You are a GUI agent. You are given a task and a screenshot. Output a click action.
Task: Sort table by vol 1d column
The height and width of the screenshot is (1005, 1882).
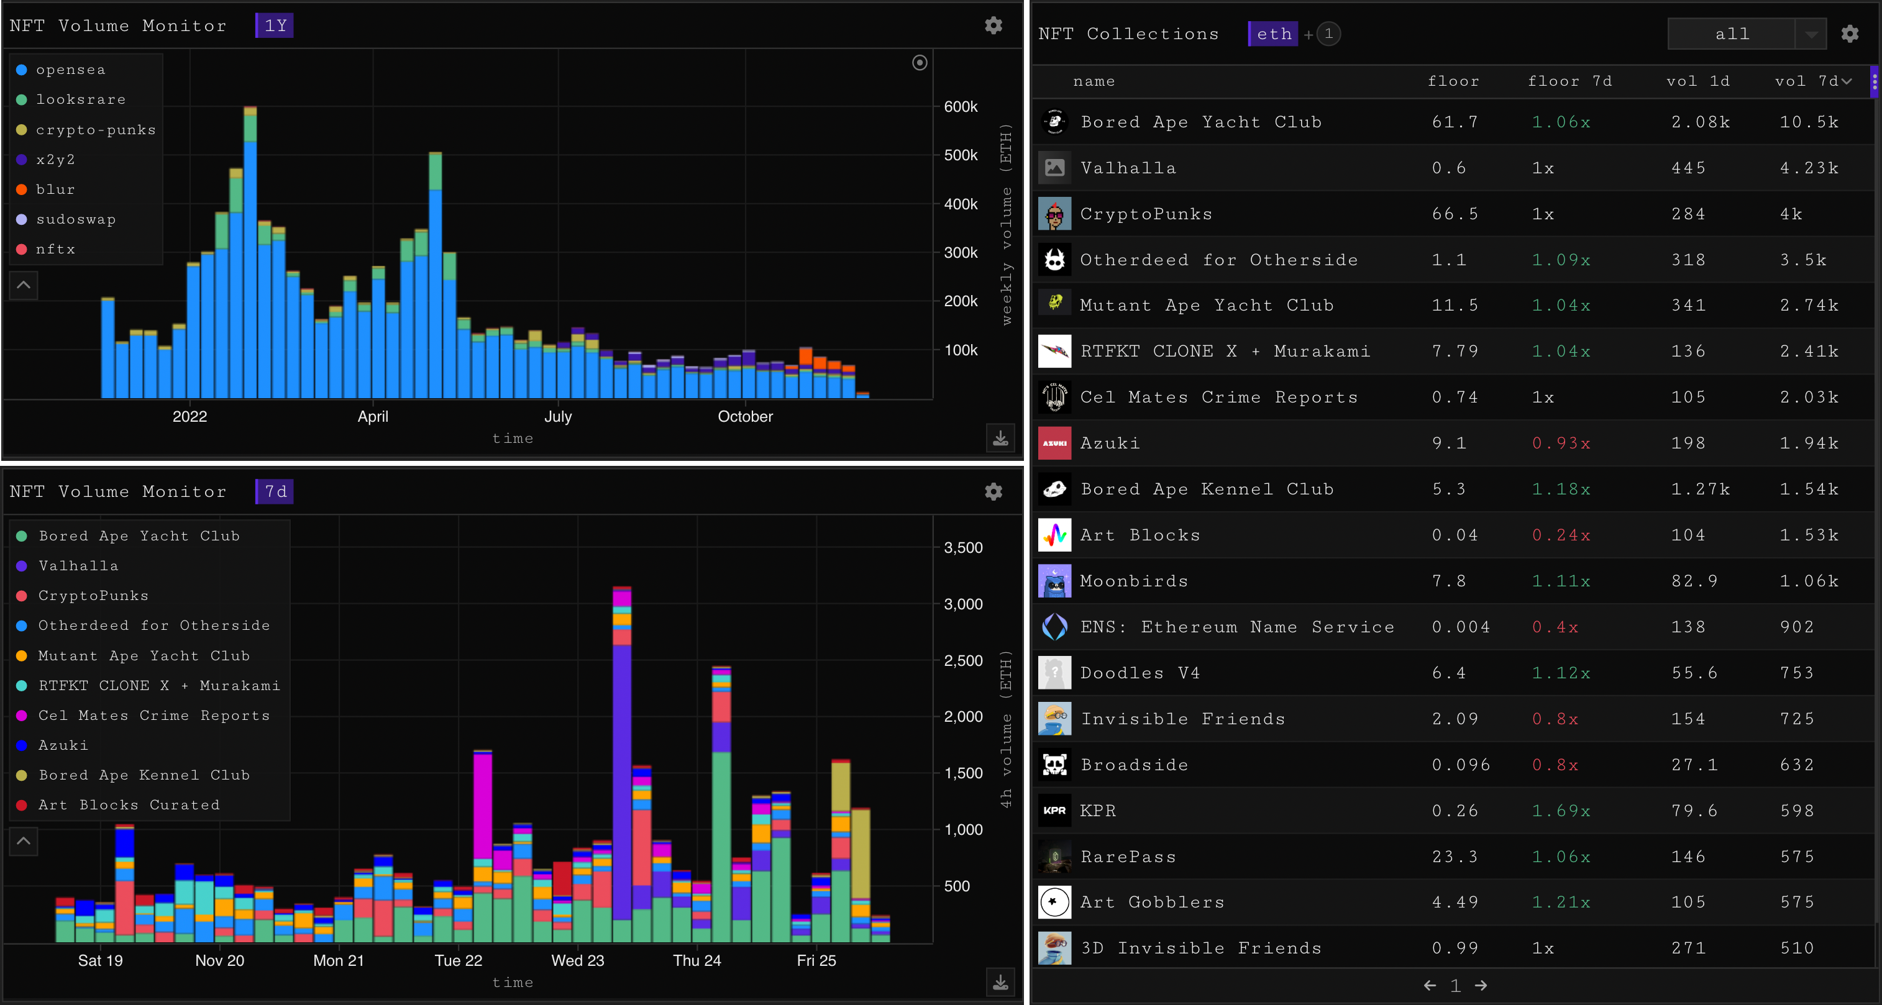pyautogui.click(x=1697, y=81)
